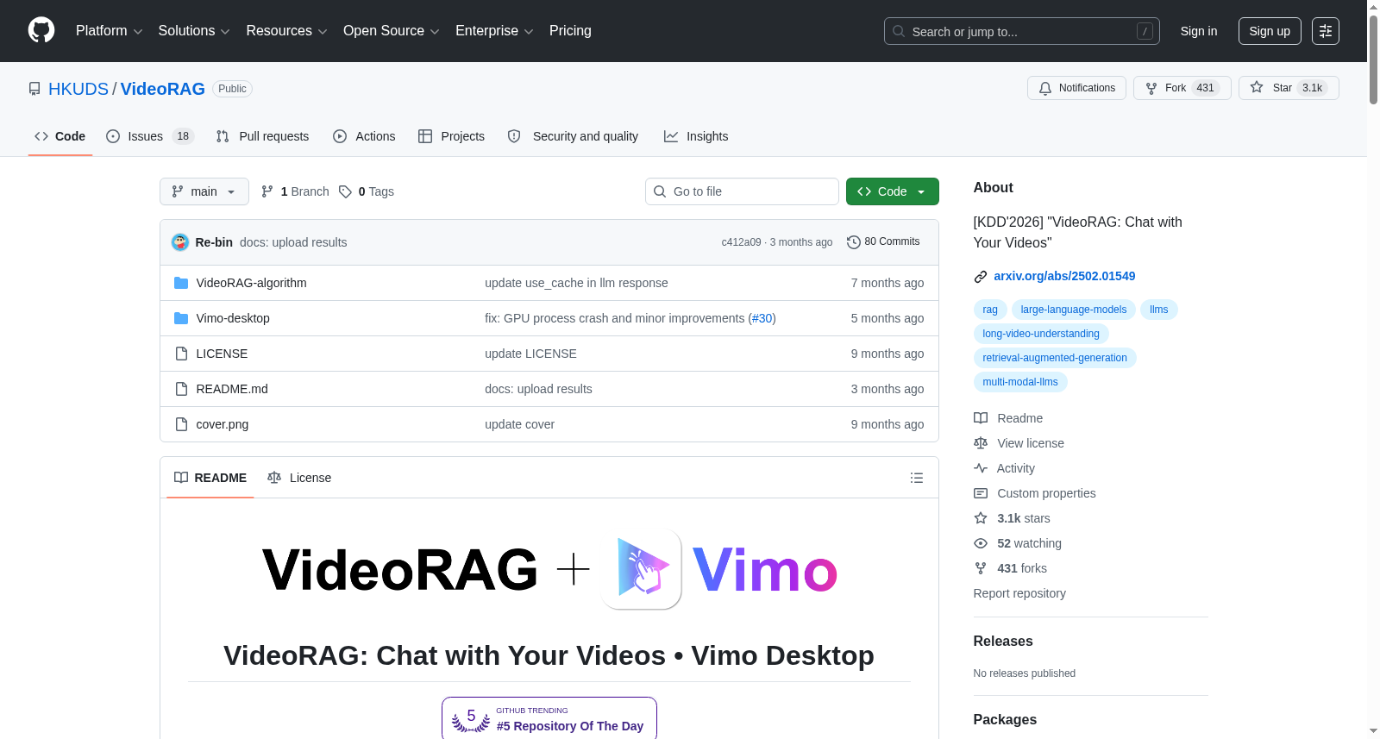Open the Vimo-desktop folder icon
Screen dimensions: 1380x739
tap(181, 318)
